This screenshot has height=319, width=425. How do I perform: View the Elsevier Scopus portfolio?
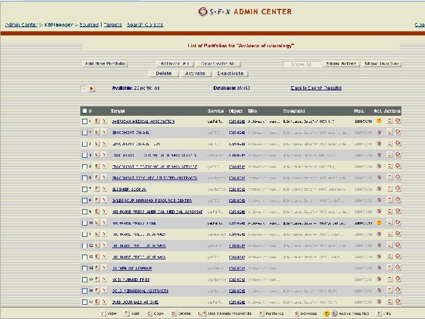(104, 189)
